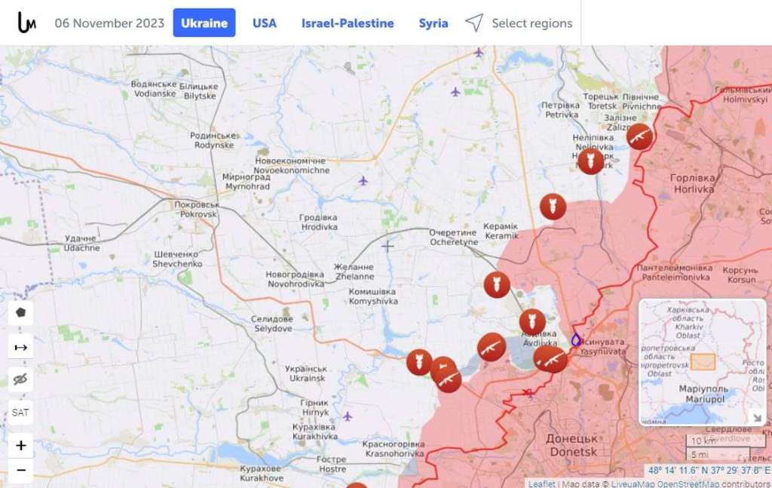Switch to the USA tab
The image size is (772, 488).
265,23
